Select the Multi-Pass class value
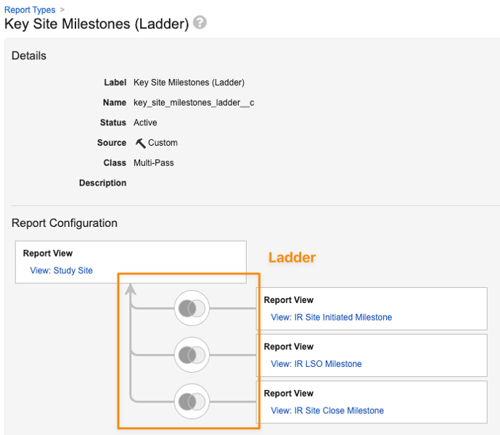The height and width of the screenshot is (435, 500). [154, 163]
